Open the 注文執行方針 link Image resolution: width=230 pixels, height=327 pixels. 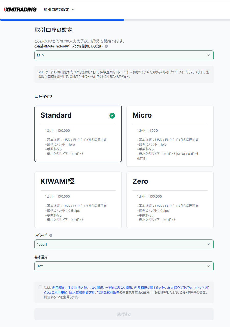(x=77, y=288)
